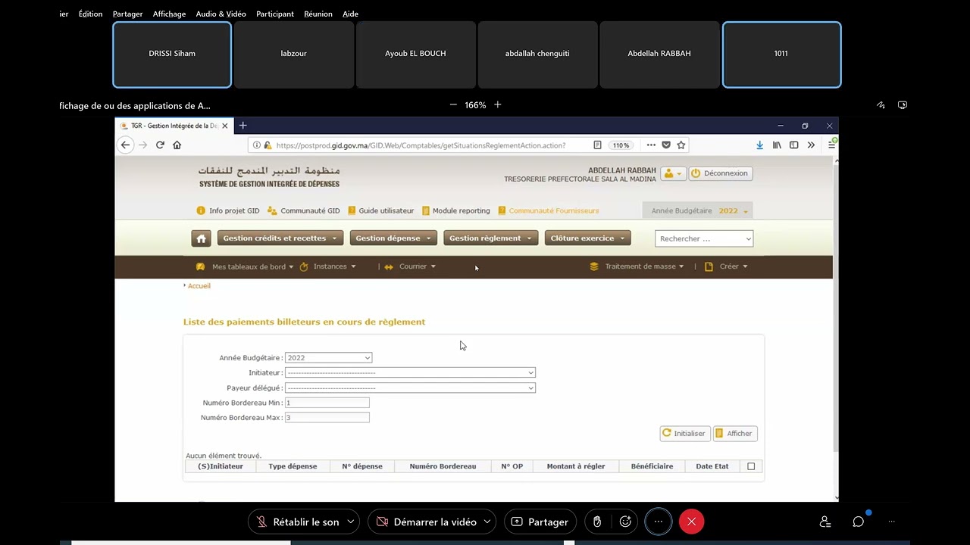Open the user profile icon dropdown
This screenshot has height=545, width=970.
pos(672,173)
